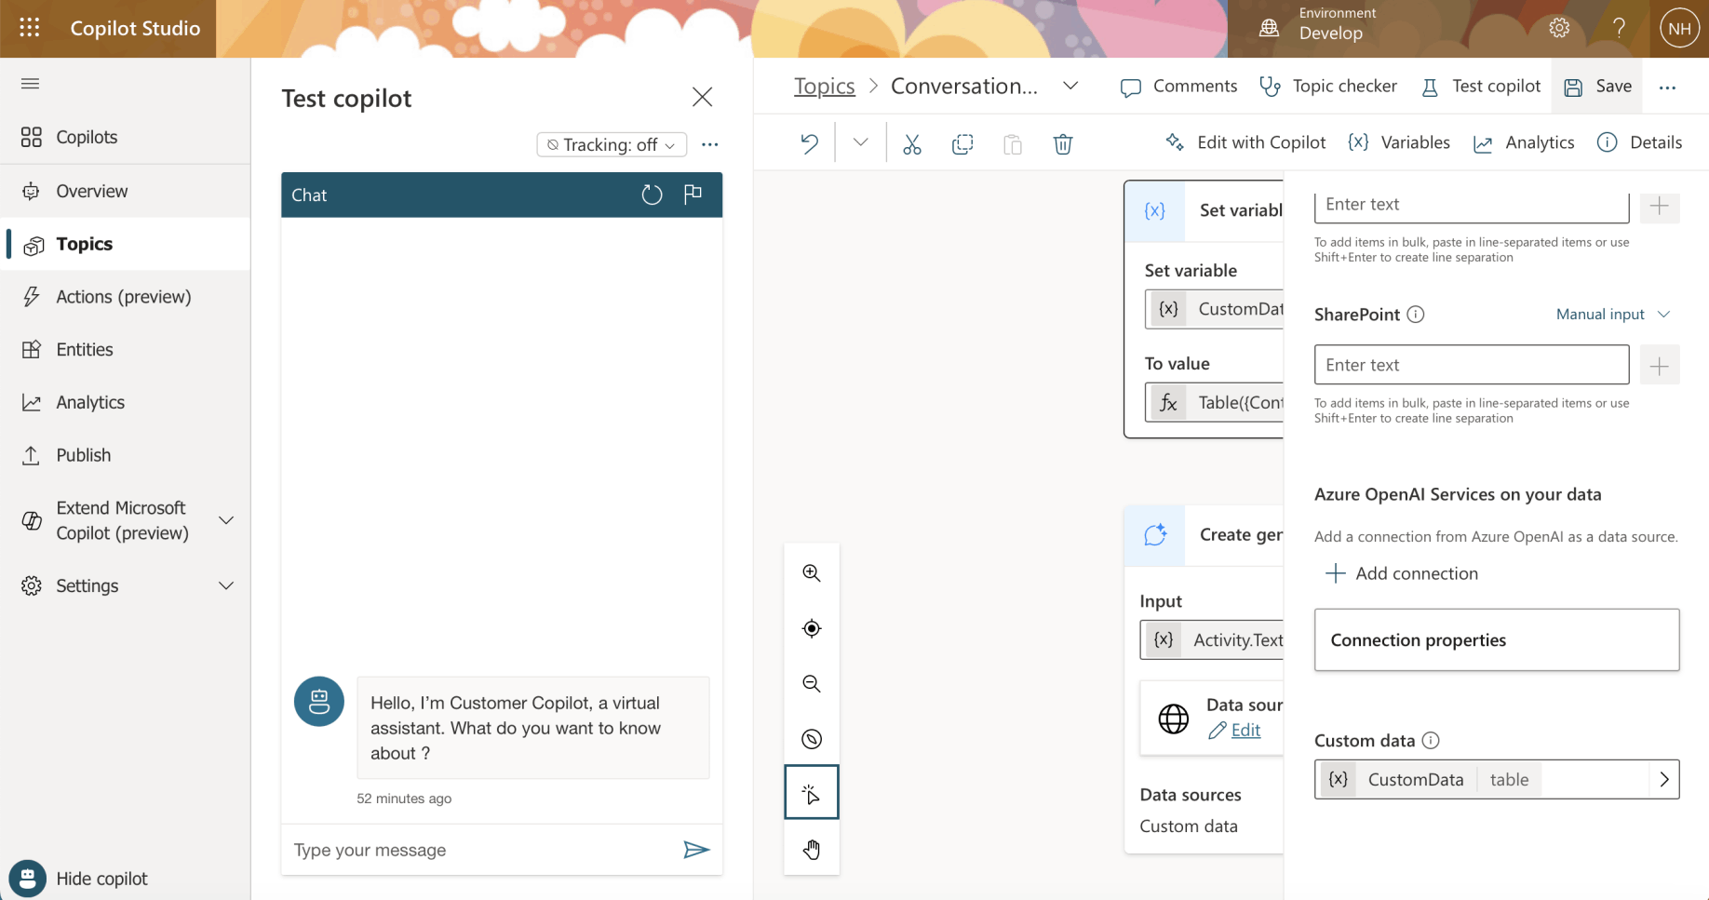Toggle the Test copilot pane from toolbar
1709x900 pixels.
point(1481,87)
